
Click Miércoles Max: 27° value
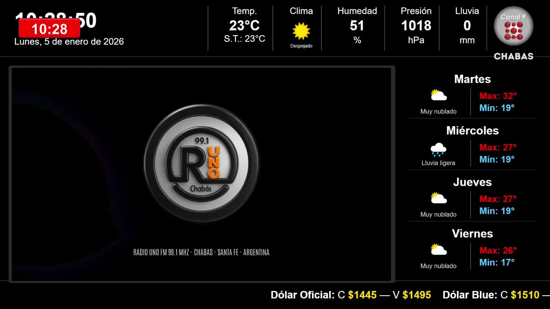(498, 147)
